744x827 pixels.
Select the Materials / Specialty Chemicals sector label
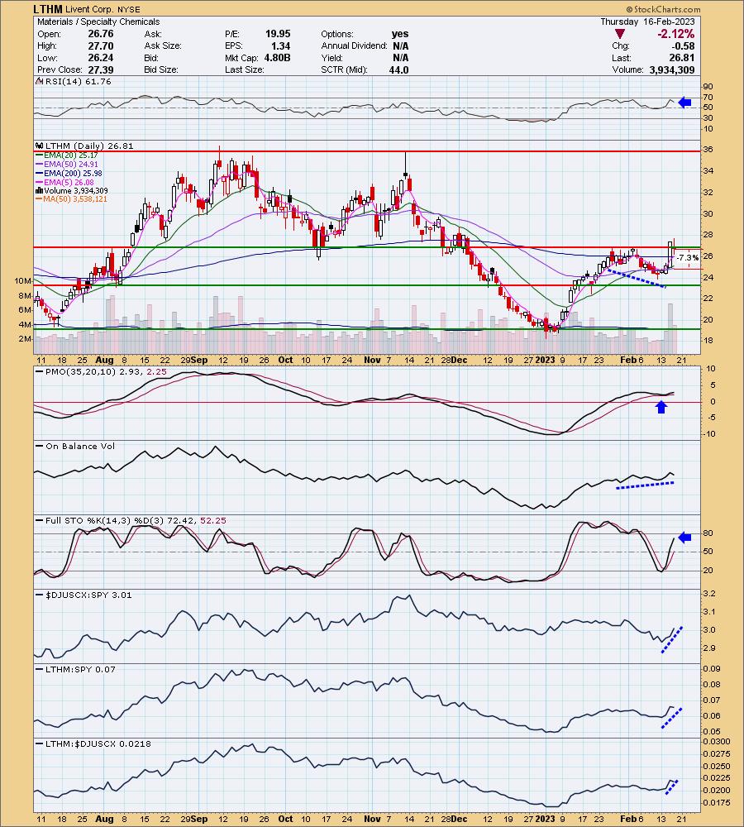click(98, 22)
